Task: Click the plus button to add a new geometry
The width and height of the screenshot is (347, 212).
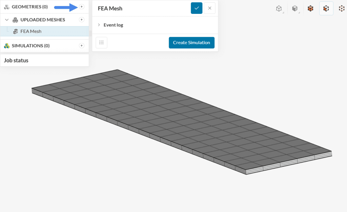Action: pos(81,6)
